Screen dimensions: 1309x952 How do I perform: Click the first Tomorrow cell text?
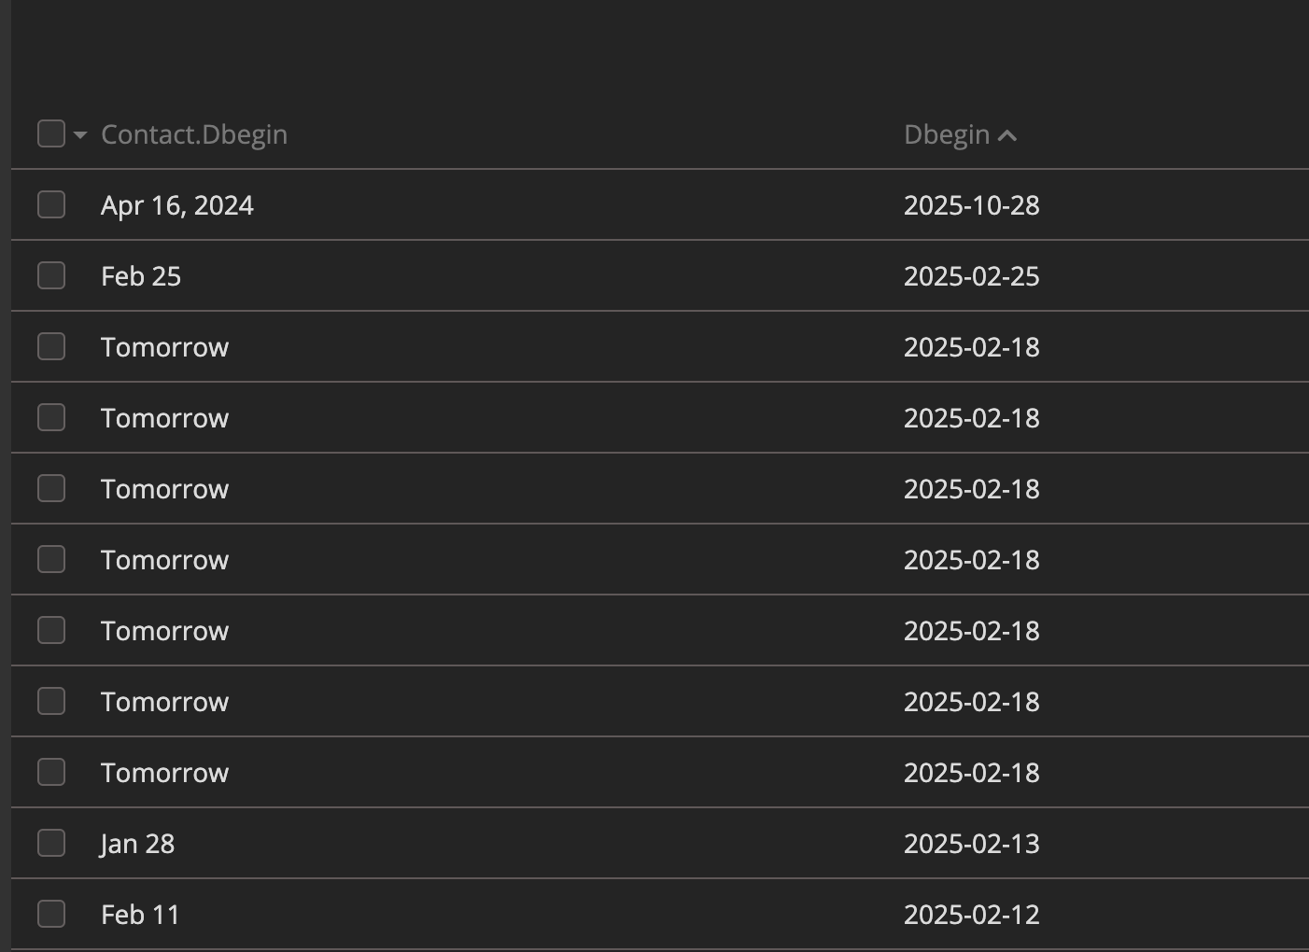tap(164, 347)
